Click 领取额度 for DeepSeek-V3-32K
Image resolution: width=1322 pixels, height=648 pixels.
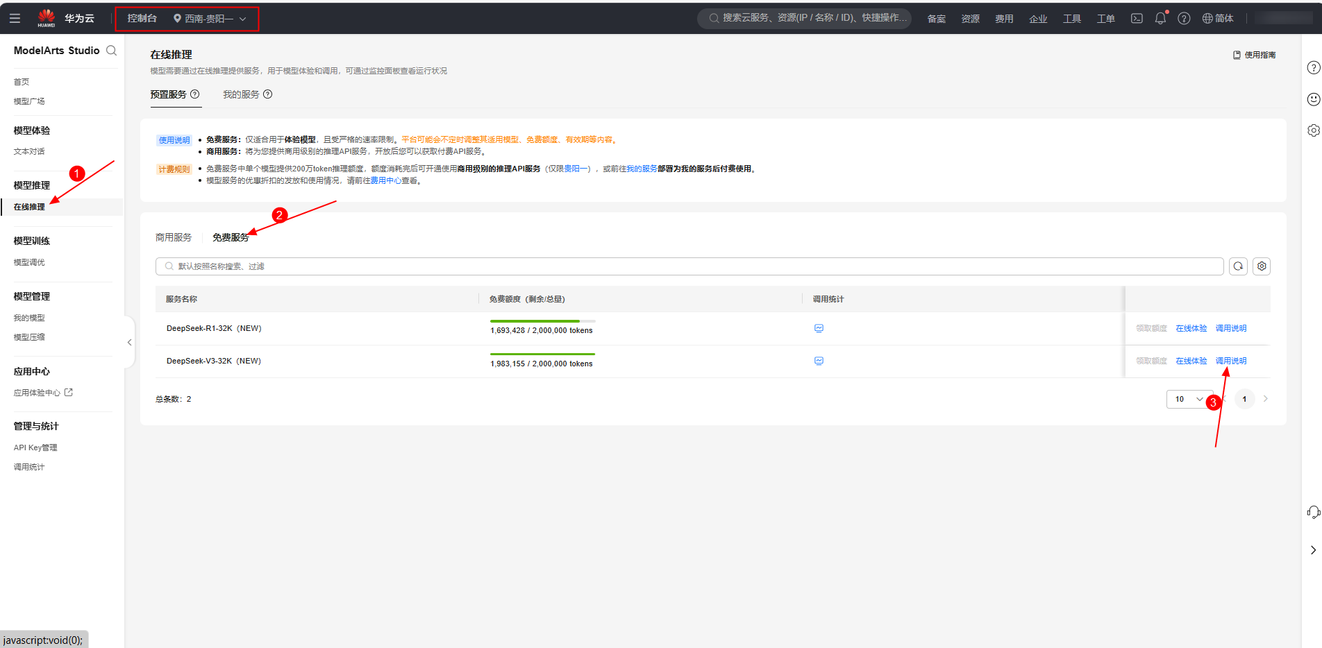point(1151,361)
